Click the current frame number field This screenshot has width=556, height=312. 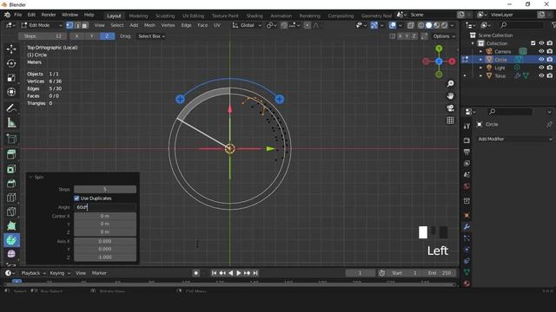click(x=360, y=273)
